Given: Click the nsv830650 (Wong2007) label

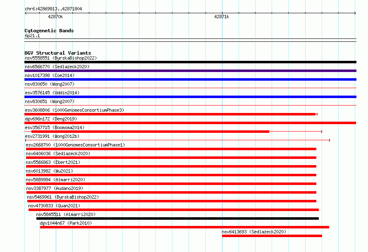Looking at the screenshot, I should (50, 84).
